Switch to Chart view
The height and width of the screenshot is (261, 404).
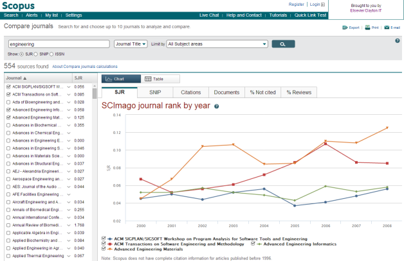(121, 79)
